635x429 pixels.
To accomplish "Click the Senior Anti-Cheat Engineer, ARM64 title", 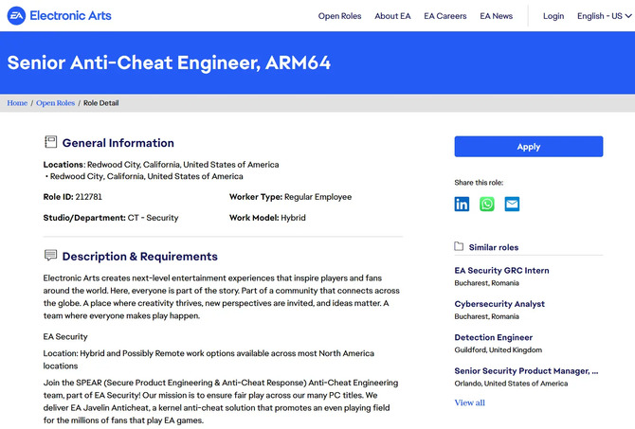I will (169, 63).
